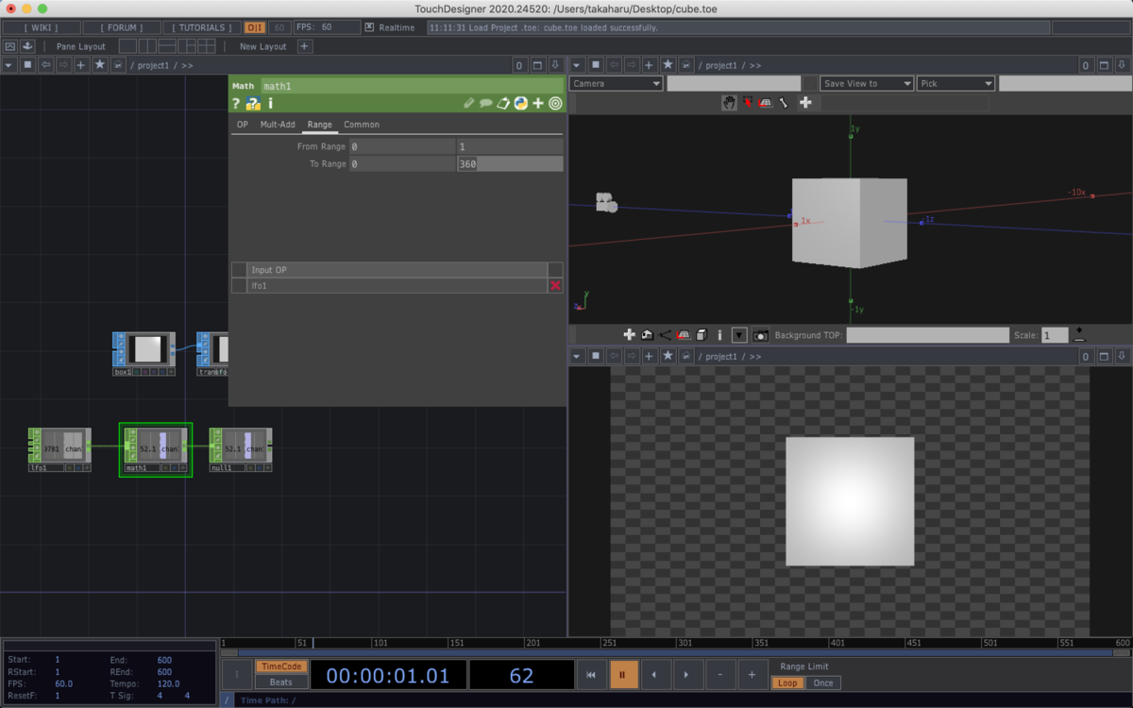Click white plus icon in viewer top toolbar

pos(805,102)
